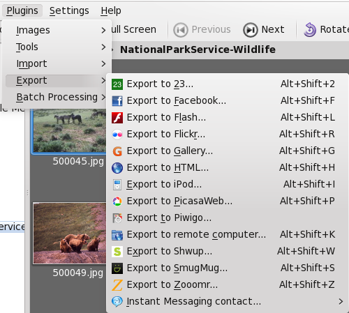The height and width of the screenshot is (313, 349).
Task: Choose Export to Flickr menu text
Action: (x=166, y=135)
